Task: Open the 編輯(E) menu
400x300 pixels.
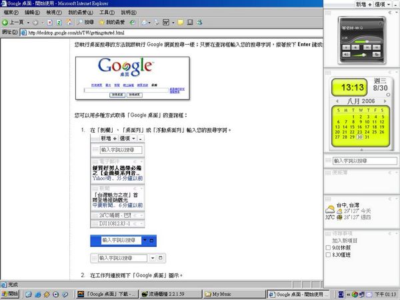Action: (32, 13)
